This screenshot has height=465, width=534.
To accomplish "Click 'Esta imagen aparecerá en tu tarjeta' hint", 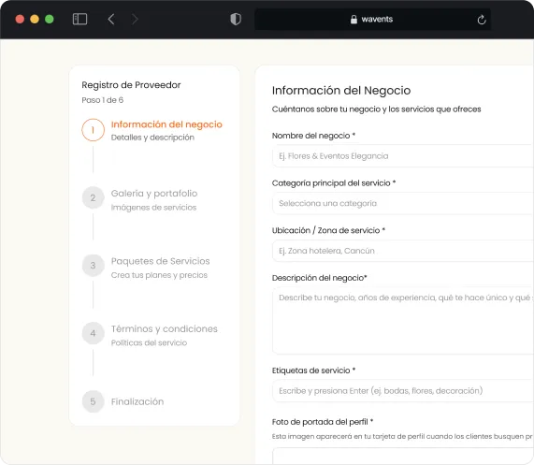I will point(402,436).
